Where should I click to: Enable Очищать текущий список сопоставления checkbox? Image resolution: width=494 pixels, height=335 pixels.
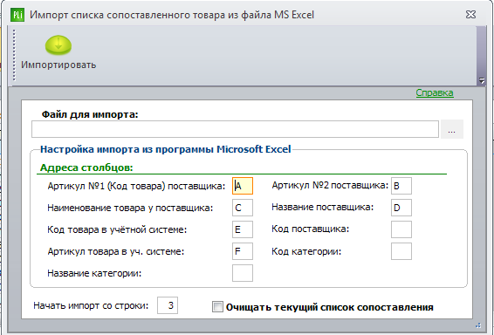(x=217, y=307)
